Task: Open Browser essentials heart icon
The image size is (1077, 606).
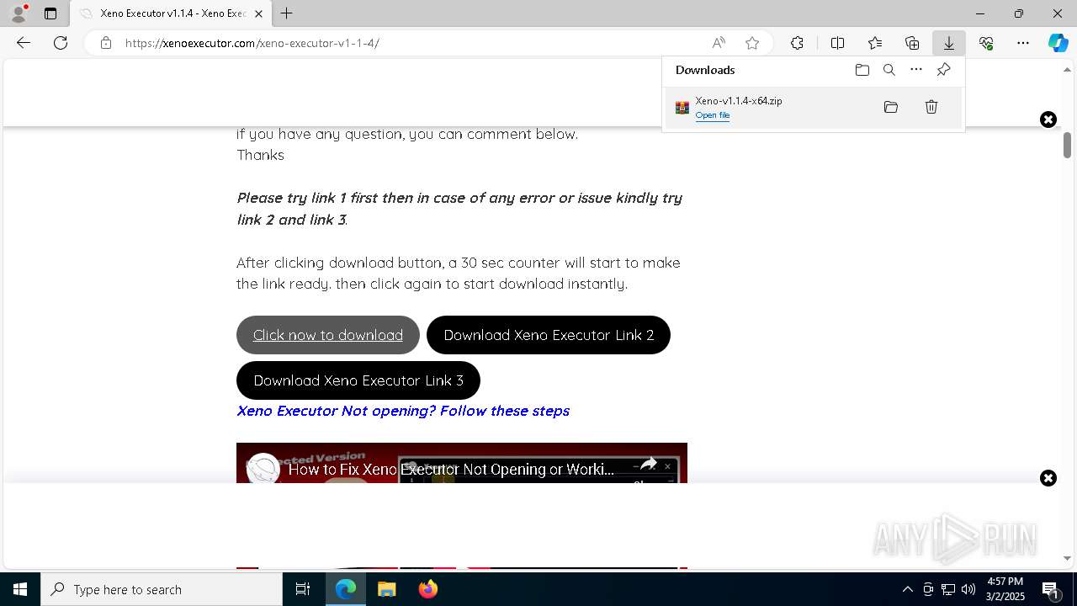Action: click(x=986, y=43)
